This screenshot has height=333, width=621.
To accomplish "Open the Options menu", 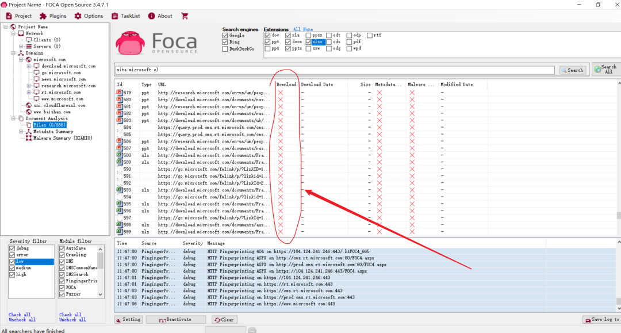I will coord(89,16).
